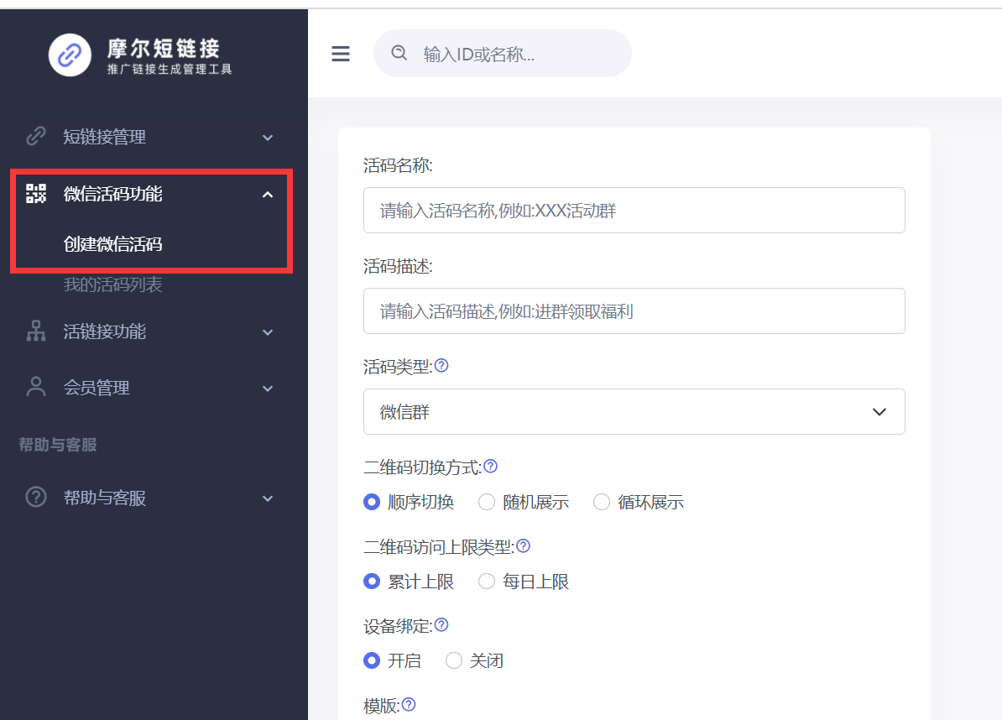Click the search magnifier icon

tap(399, 53)
